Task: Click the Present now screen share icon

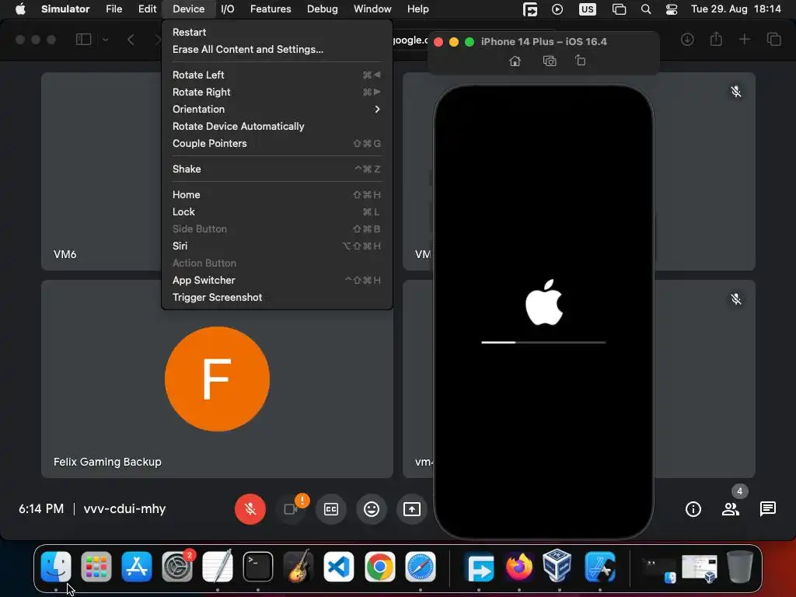Action: click(x=412, y=508)
